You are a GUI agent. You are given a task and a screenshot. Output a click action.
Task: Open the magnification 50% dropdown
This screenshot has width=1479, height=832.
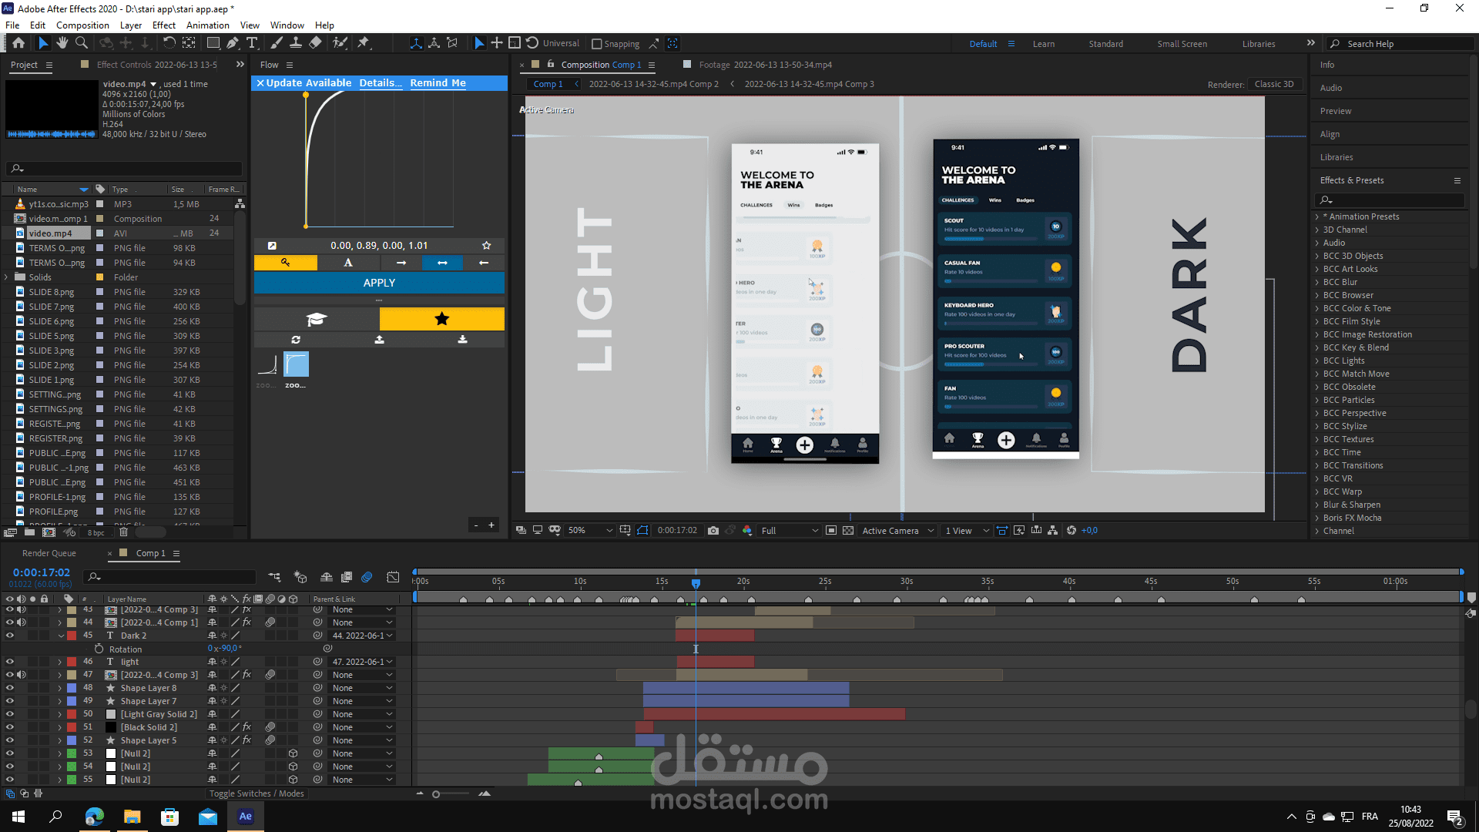pyautogui.click(x=590, y=531)
